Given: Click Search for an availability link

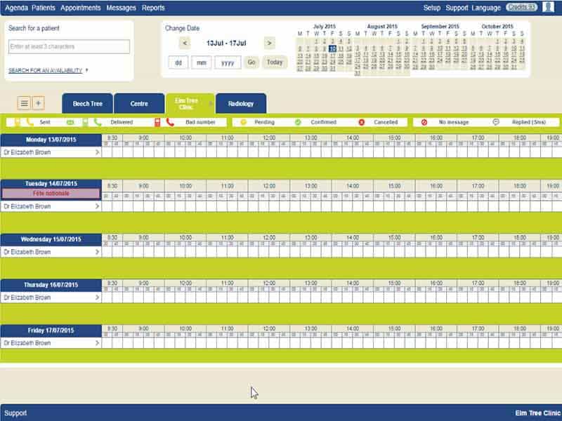Looking at the screenshot, I should (x=45, y=70).
